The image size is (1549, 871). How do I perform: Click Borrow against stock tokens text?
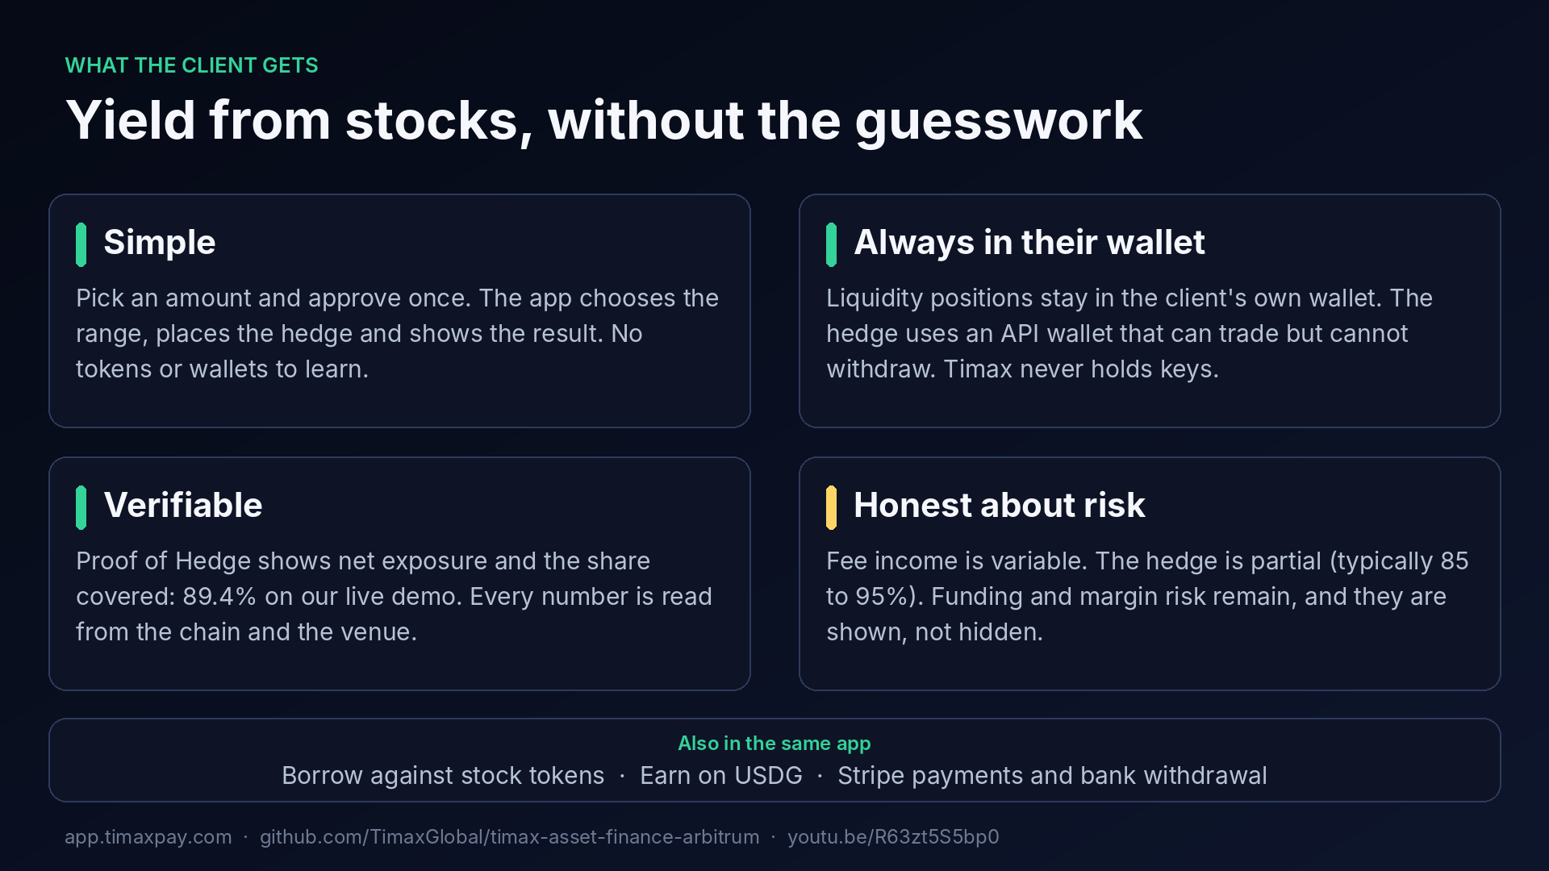coord(443,776)
